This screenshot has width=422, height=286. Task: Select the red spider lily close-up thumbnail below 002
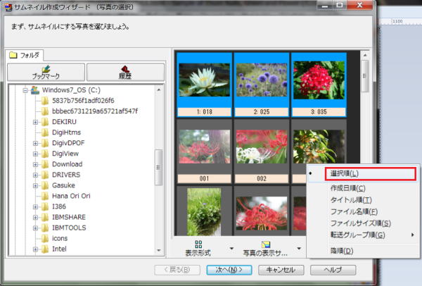[262, 213]
